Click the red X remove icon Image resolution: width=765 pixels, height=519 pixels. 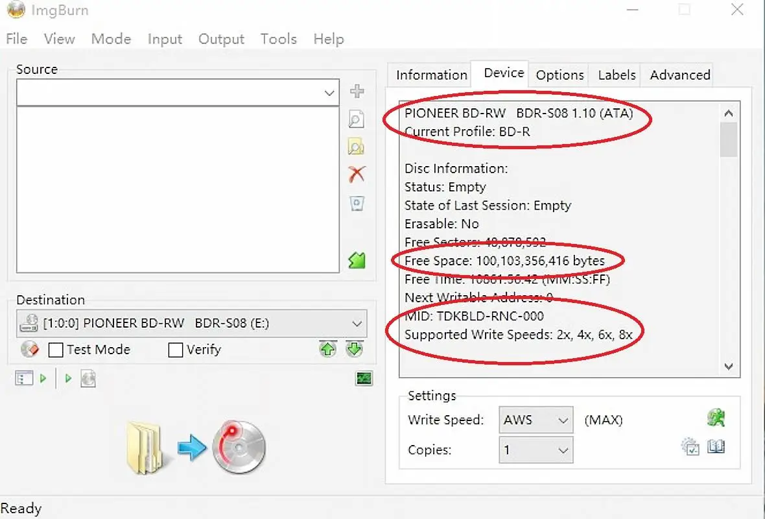(x=357, y=175)
